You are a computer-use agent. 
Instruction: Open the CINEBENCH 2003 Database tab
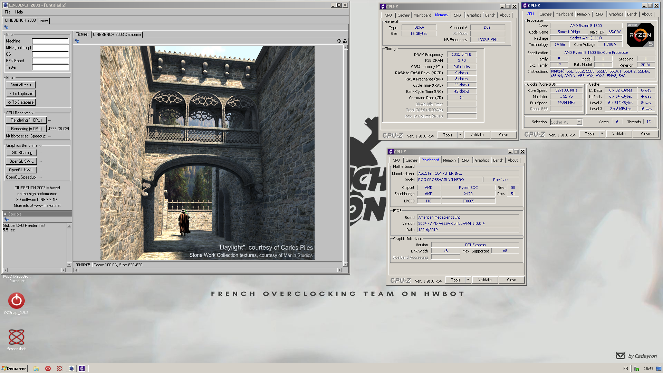117,35
